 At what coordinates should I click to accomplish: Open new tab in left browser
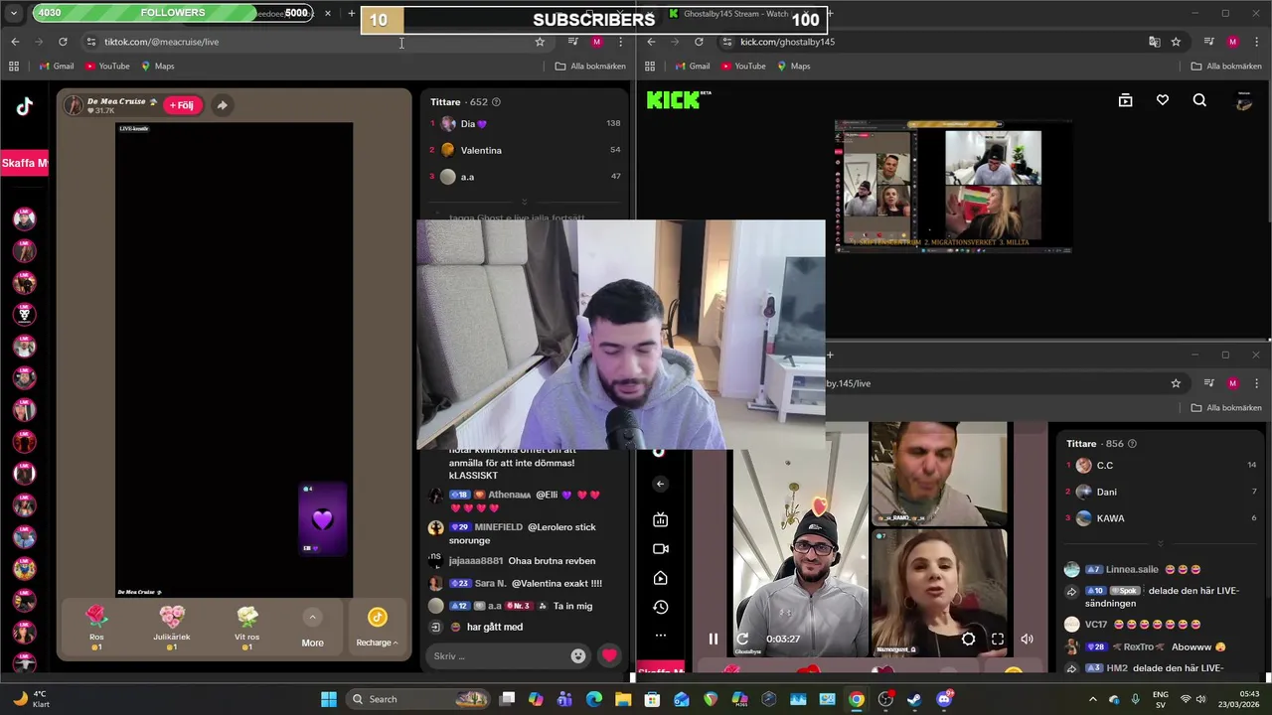tap(351, 13)
